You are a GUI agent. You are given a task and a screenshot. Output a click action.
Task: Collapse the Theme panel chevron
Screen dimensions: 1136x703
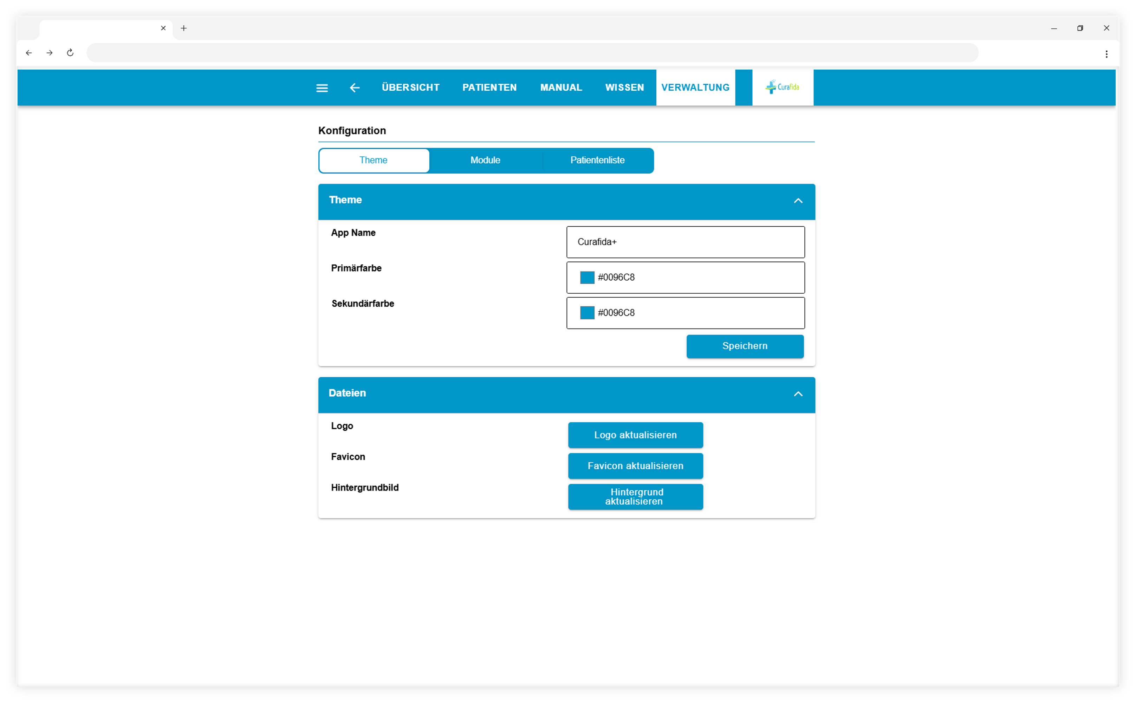pyautogui.click(x=798, y=201)
